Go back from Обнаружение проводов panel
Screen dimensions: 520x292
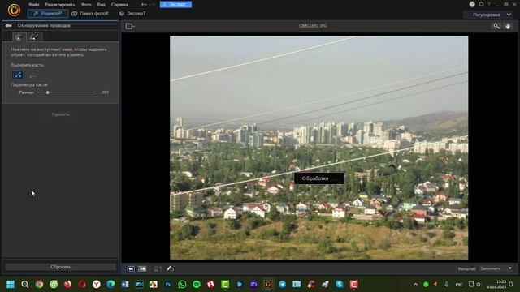click(x=9, y=25)
